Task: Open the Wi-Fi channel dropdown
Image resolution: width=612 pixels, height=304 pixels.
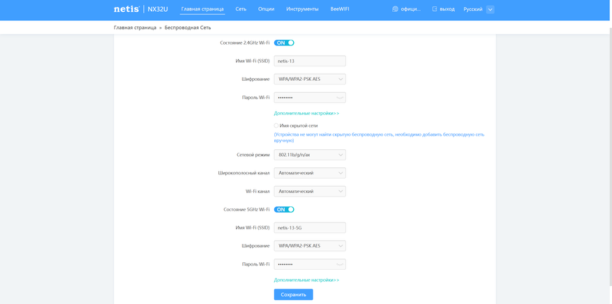Action: [310, 191]
